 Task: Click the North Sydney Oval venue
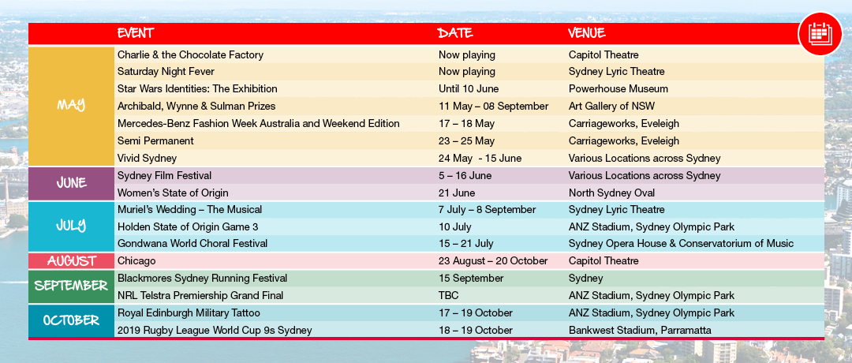point(612,193)
